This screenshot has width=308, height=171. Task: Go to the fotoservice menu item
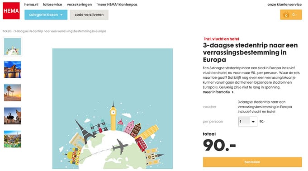[x=52, y=5]
